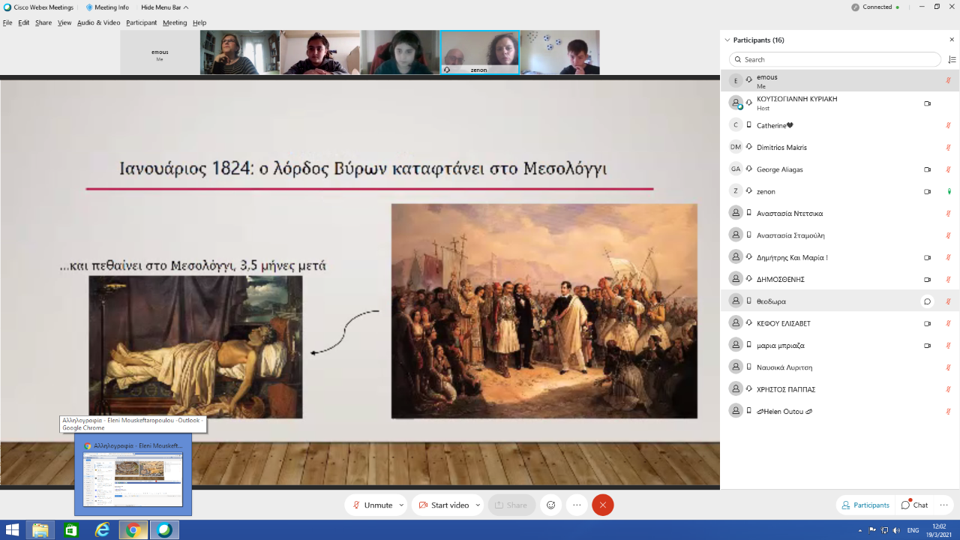Open video options arrow beside Start video
960x540 pixels.
click(x=478, y=505)
